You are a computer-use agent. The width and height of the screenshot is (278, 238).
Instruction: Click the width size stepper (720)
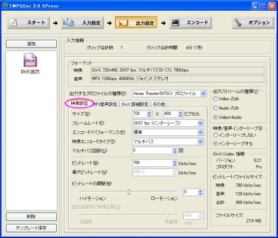149,114
